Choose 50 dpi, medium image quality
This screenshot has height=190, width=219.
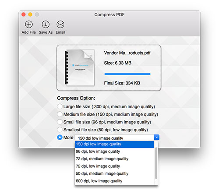tap(114, 173)
